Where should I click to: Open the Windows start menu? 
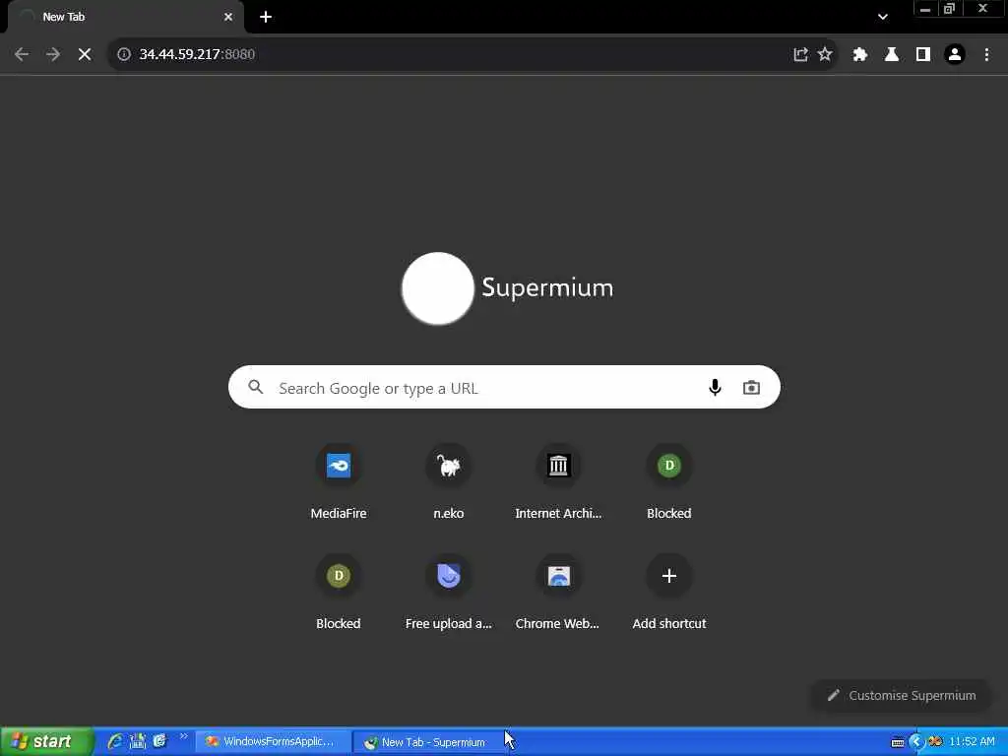(x=46, y=741)
